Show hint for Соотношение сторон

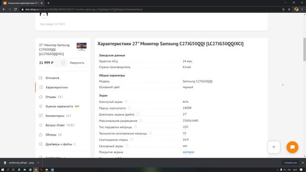click(131, 140)
